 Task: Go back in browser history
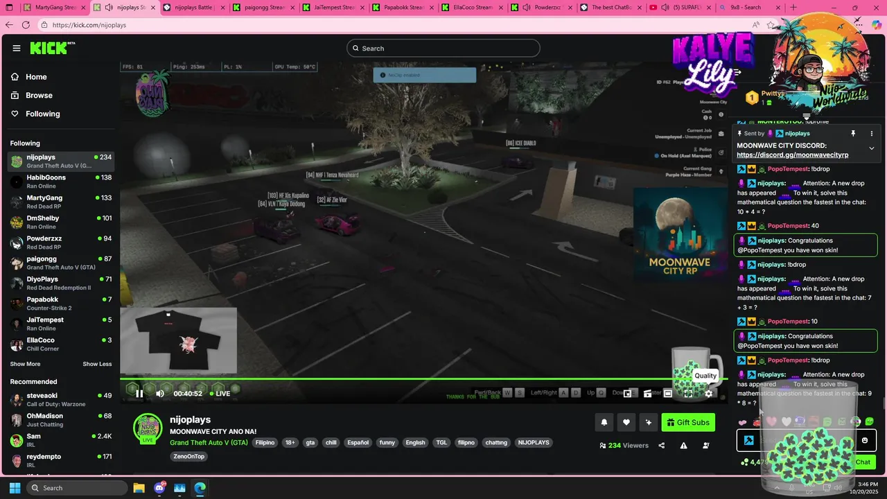click(x=9, y=24)
